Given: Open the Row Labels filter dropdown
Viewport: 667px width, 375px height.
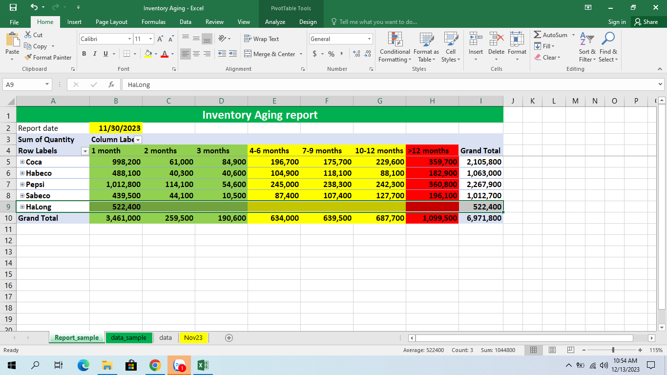Looking at the screenshot, I should [x=85, y=151].
